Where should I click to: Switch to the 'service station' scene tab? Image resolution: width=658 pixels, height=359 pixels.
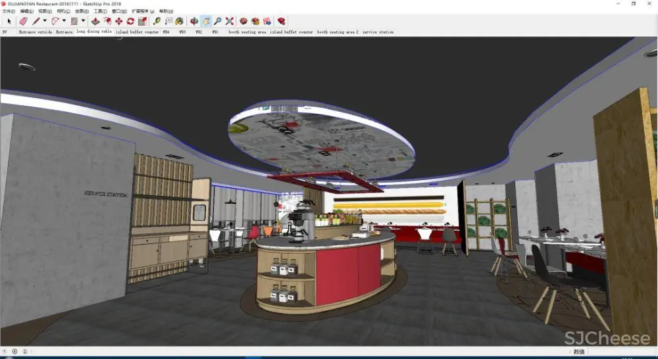[378, 32]
